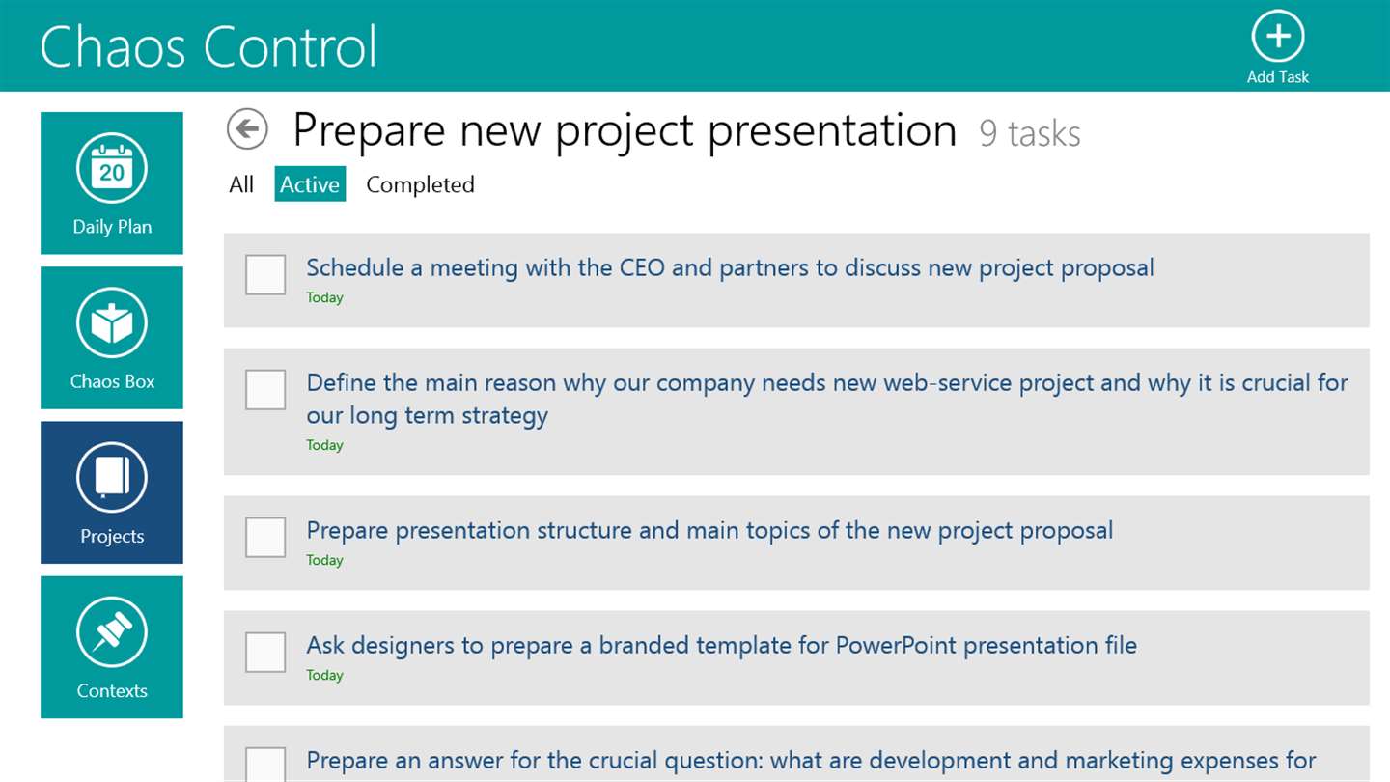Toggle checkbox for the crucial question task

coord(265,765)
